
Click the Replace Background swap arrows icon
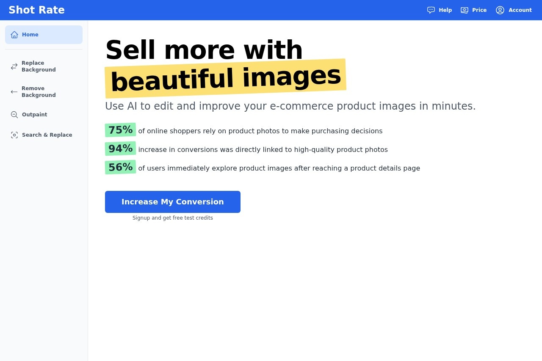(14, 66)
